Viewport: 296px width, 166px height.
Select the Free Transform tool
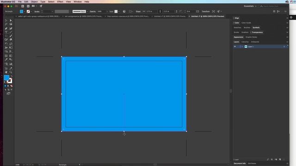[x=11, y=47]
